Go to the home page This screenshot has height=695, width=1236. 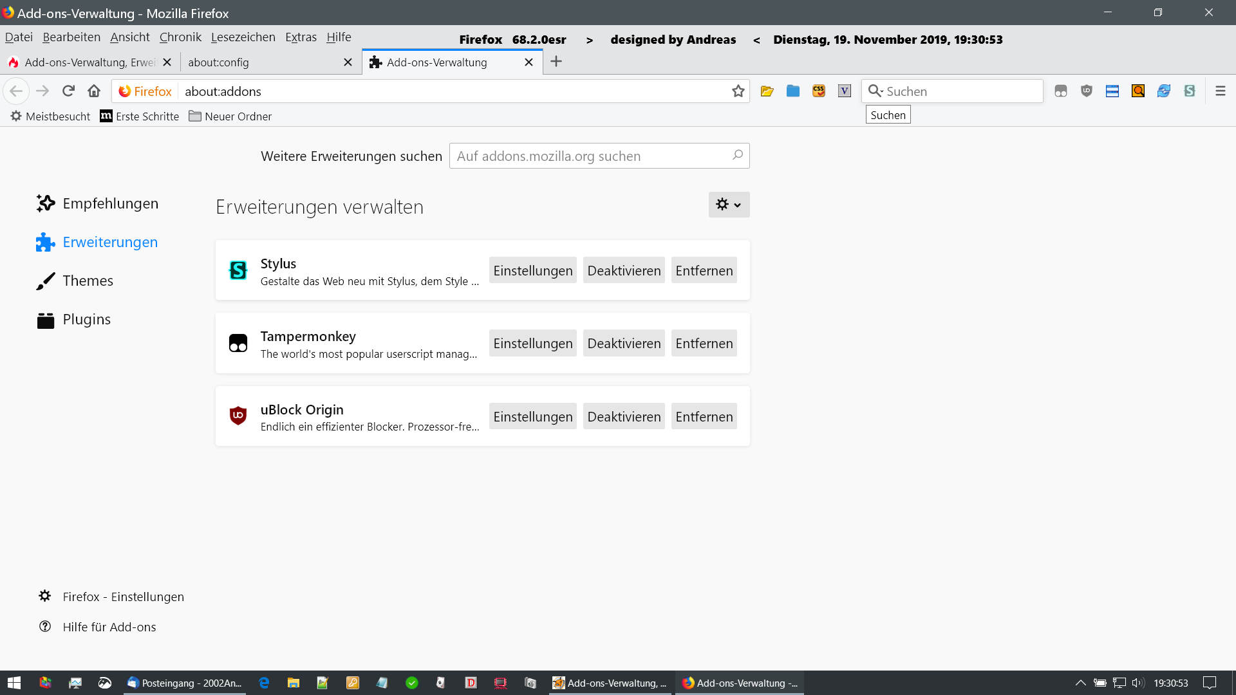click(x=94, y=91)
